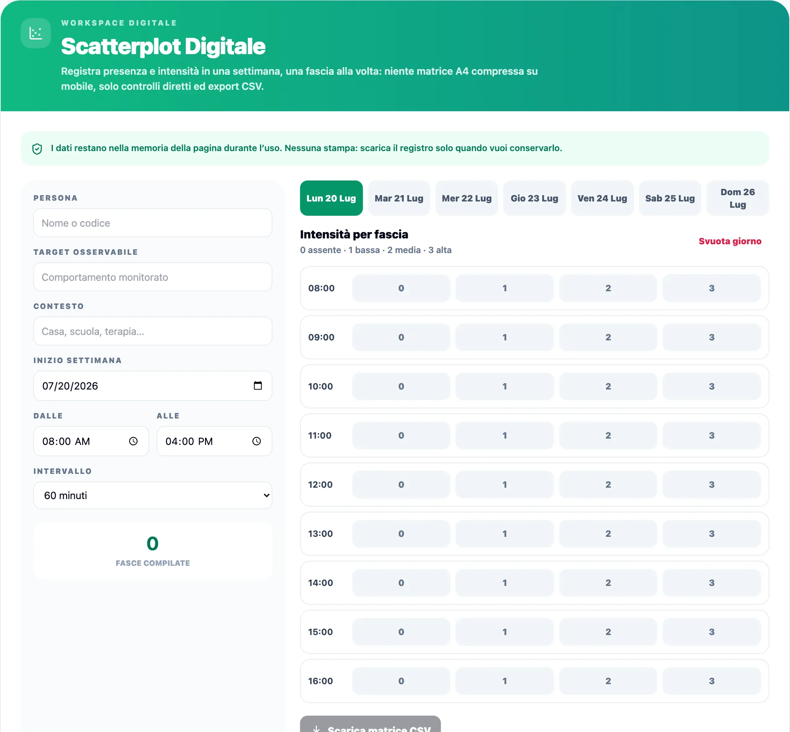
Task: Mark intensity 2 for the 13:00 slot
Action: tap(608, 533)
